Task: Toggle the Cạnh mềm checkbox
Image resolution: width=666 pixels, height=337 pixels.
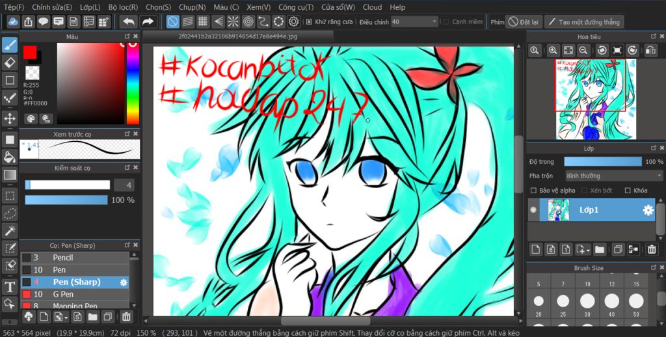Action: (x=446, y=21)
